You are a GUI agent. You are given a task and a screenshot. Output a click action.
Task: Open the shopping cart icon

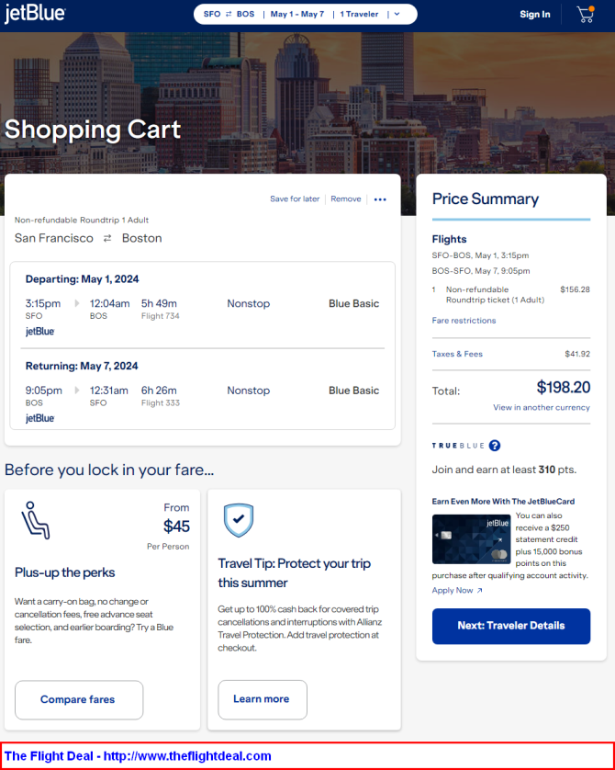coord(586,14)
